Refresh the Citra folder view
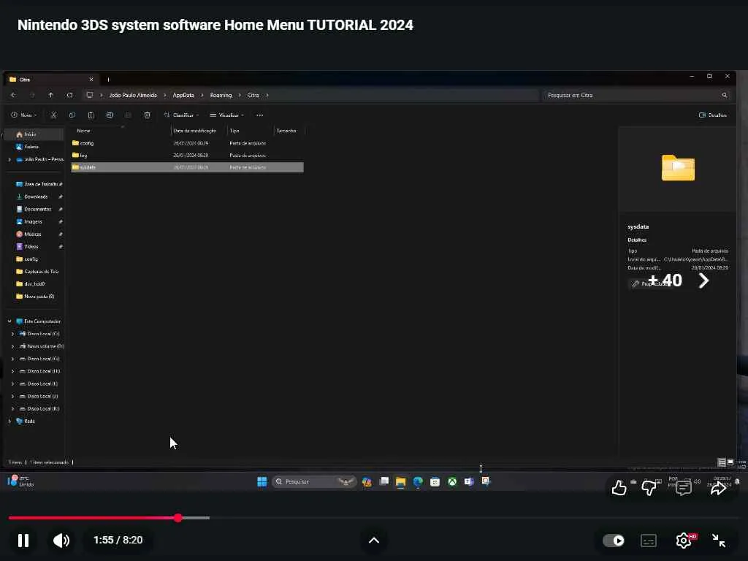The width and height of the screenshot is (748, 561). pos(69,95)
